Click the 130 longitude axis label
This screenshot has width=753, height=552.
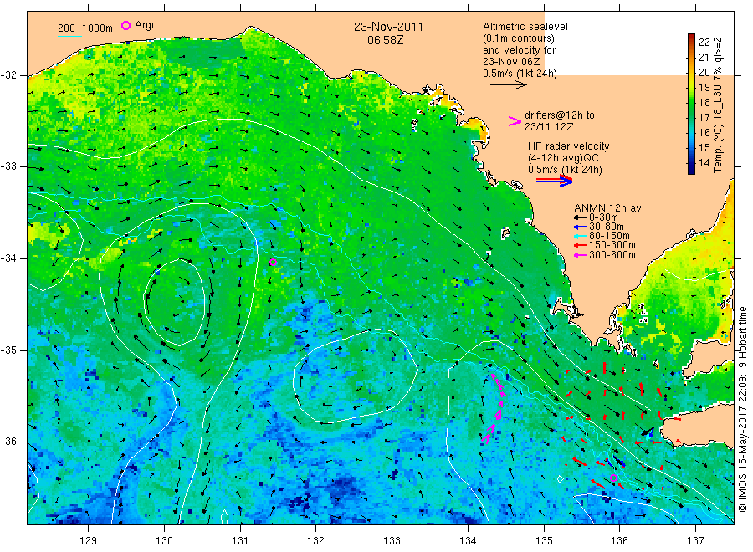(164, 541)
